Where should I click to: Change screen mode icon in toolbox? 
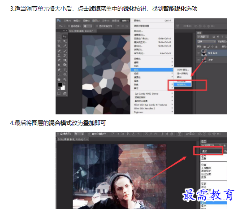[65, 94]
